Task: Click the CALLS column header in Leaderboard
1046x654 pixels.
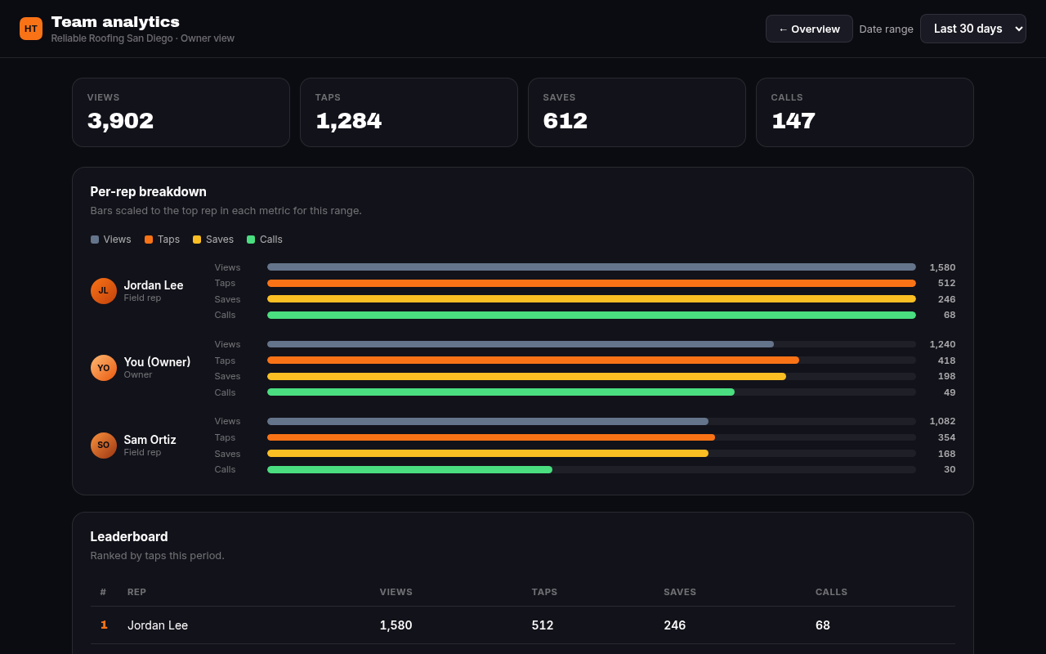Action: 831,592
